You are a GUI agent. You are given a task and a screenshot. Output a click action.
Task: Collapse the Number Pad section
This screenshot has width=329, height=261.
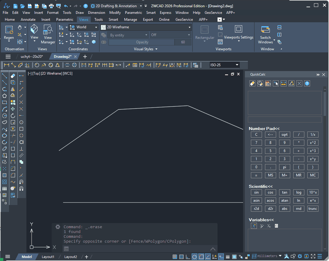pos(264,129)
